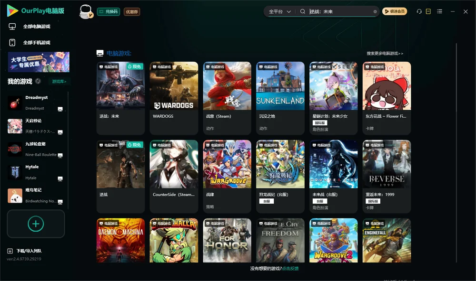This screenshot has width=476, height=281.
Task: Open the 狩龙战纪 (台服) game card
Action: (280, 177)
